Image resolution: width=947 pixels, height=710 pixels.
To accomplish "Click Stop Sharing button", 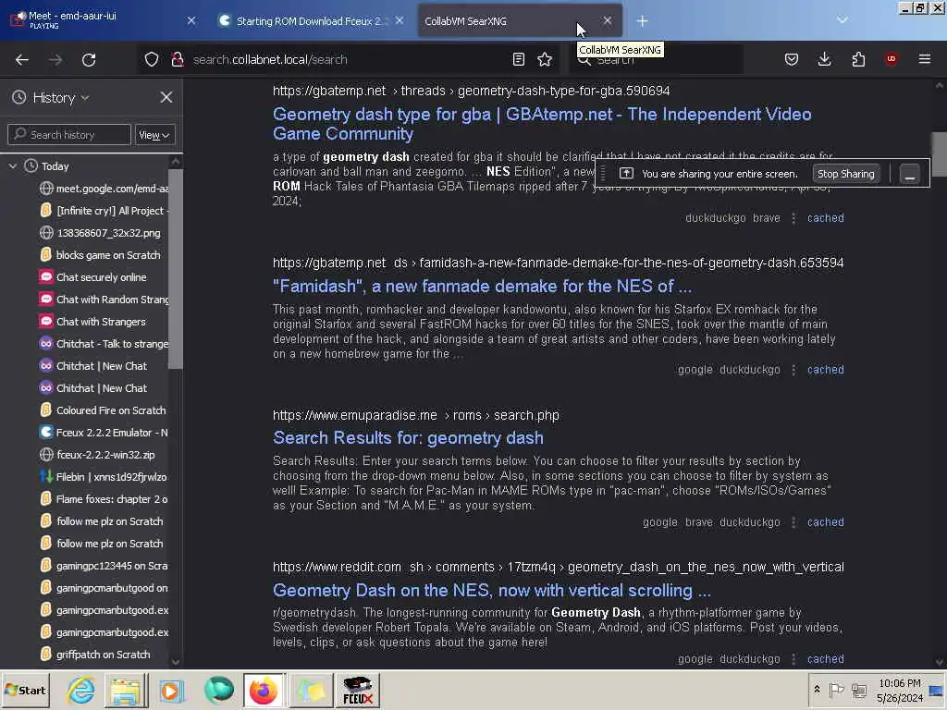I will click(845, 174).
